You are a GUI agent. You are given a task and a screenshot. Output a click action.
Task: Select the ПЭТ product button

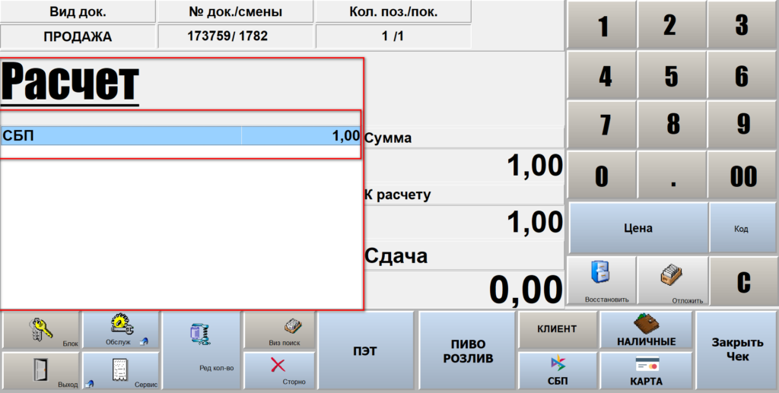pos(367,350)
